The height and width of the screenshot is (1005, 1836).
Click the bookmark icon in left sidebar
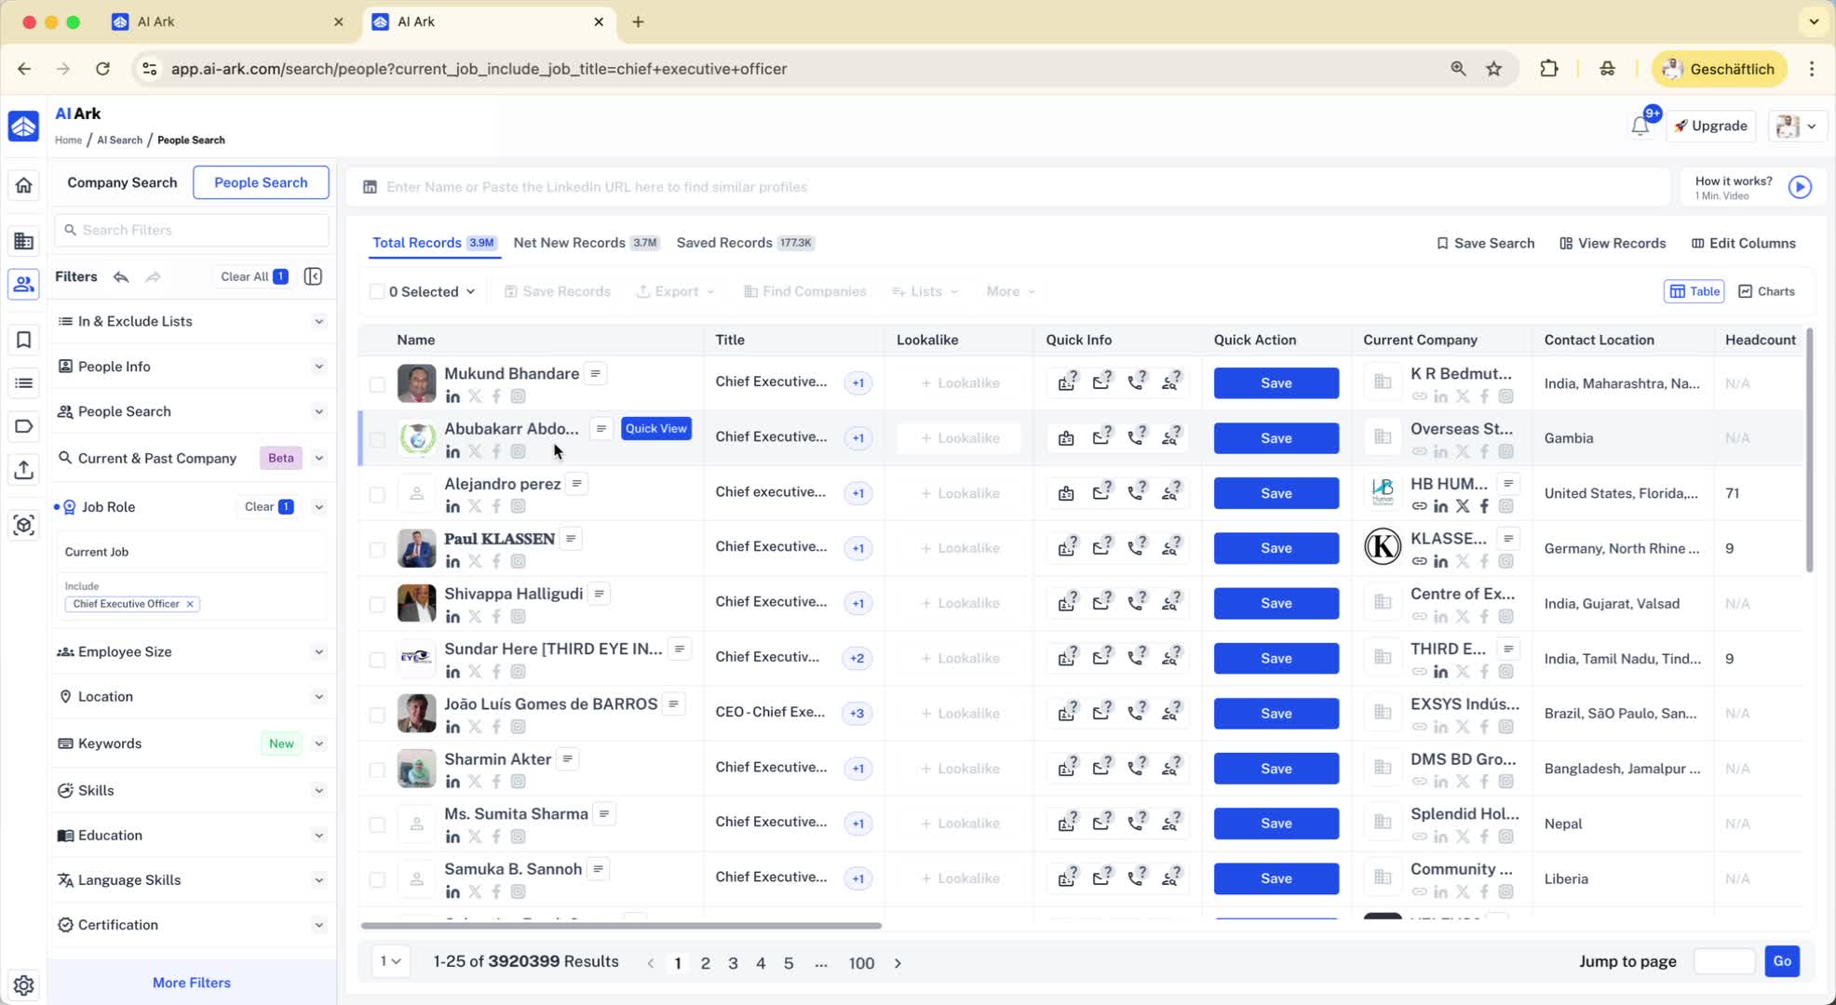[24, 340]
